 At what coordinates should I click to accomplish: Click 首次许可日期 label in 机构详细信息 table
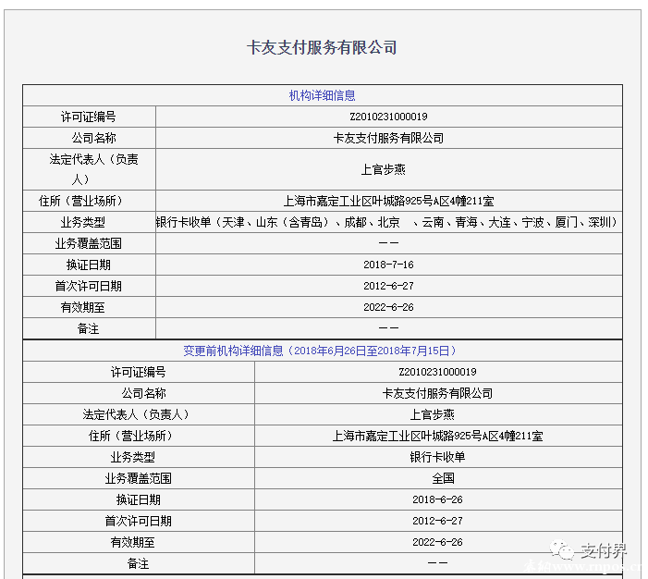(89, 286)
